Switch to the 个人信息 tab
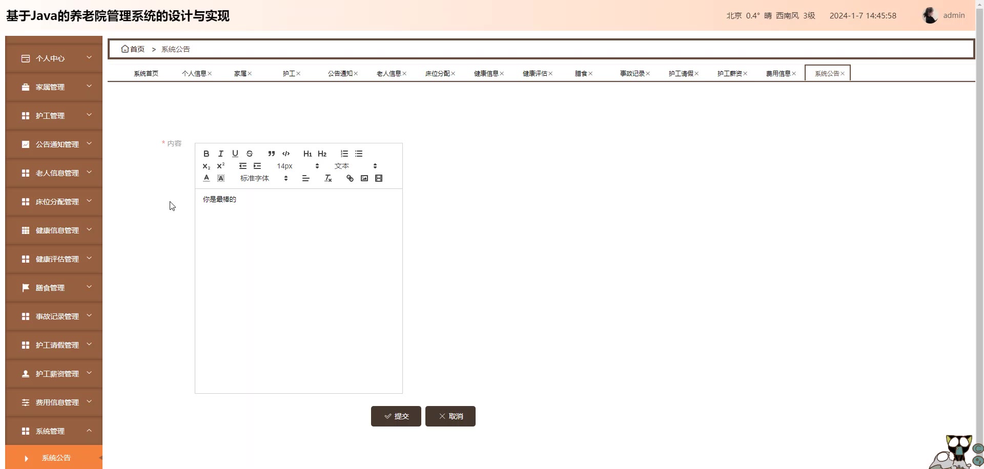 pyautogui.click(x=194, y=74)
